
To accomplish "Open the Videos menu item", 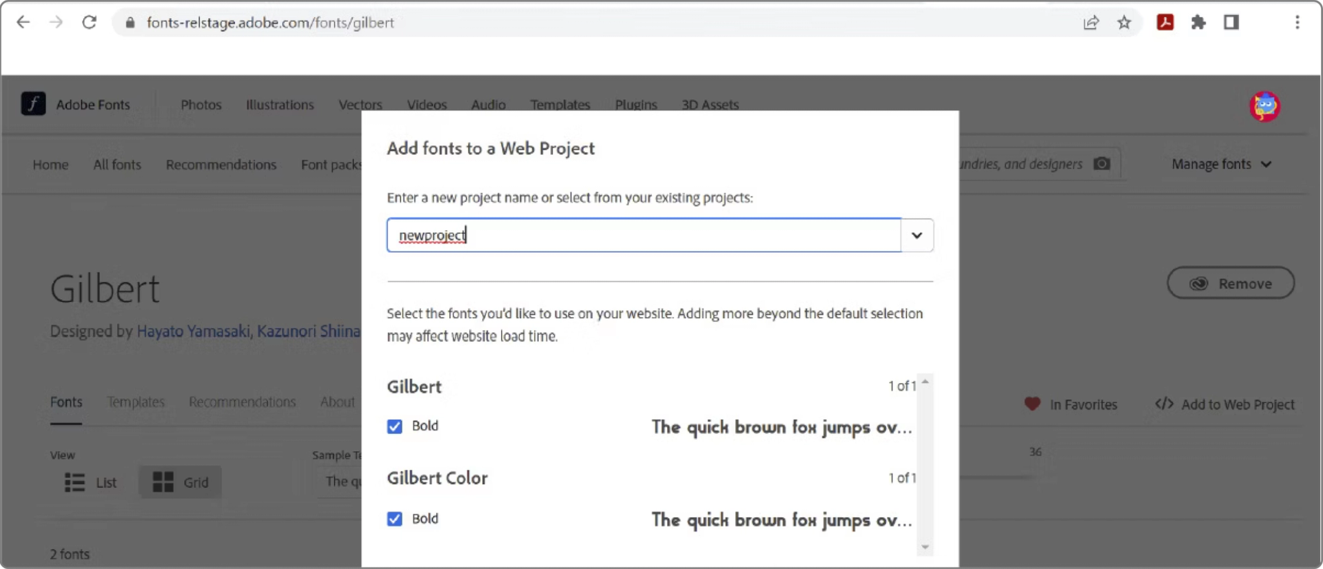I will (427, 105).
